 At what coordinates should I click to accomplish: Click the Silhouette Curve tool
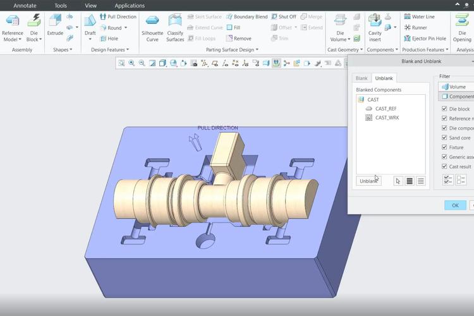(152, 28)
